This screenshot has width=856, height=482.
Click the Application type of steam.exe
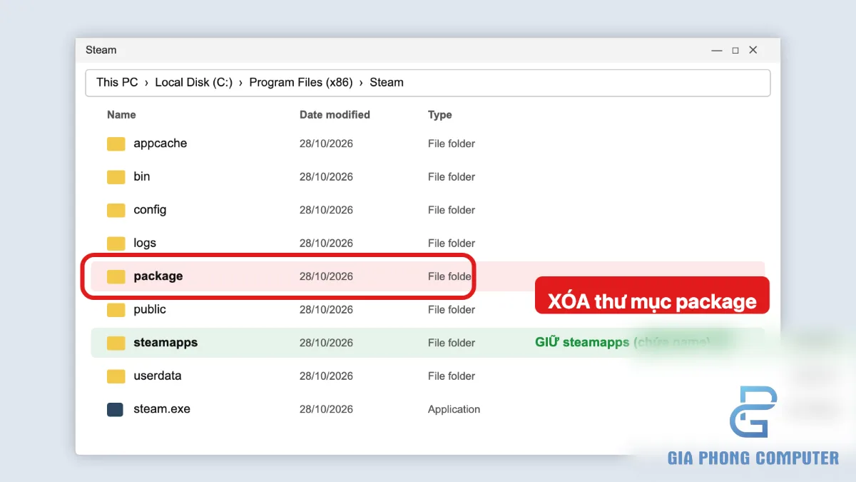tap(454, 409)
